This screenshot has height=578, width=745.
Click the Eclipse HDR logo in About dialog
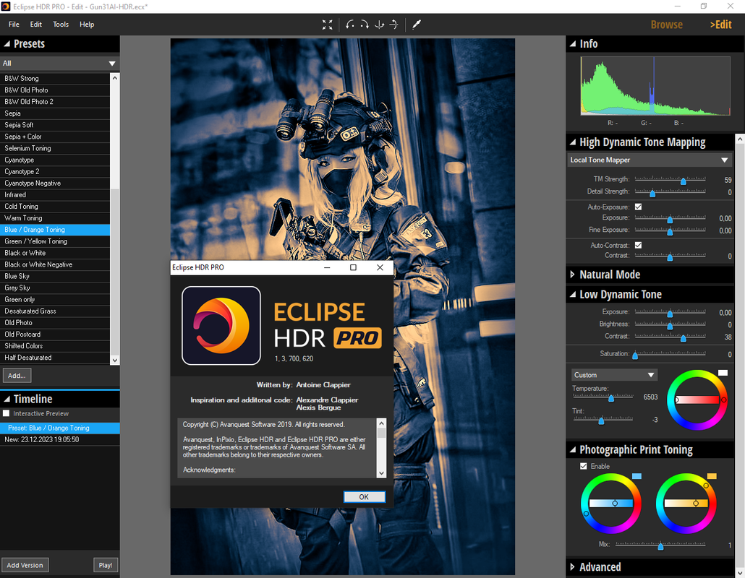point(221,326)
